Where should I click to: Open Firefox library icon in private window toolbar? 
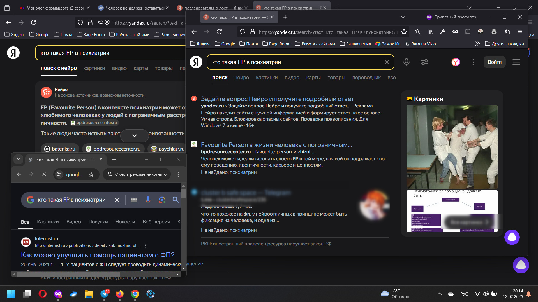pos(430,32)
